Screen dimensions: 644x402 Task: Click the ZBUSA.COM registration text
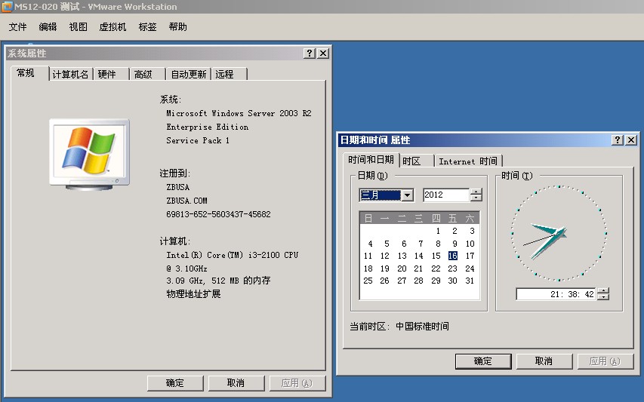pos(186,201)
